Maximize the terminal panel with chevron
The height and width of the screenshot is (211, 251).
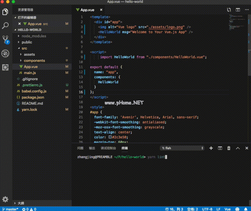238,148
